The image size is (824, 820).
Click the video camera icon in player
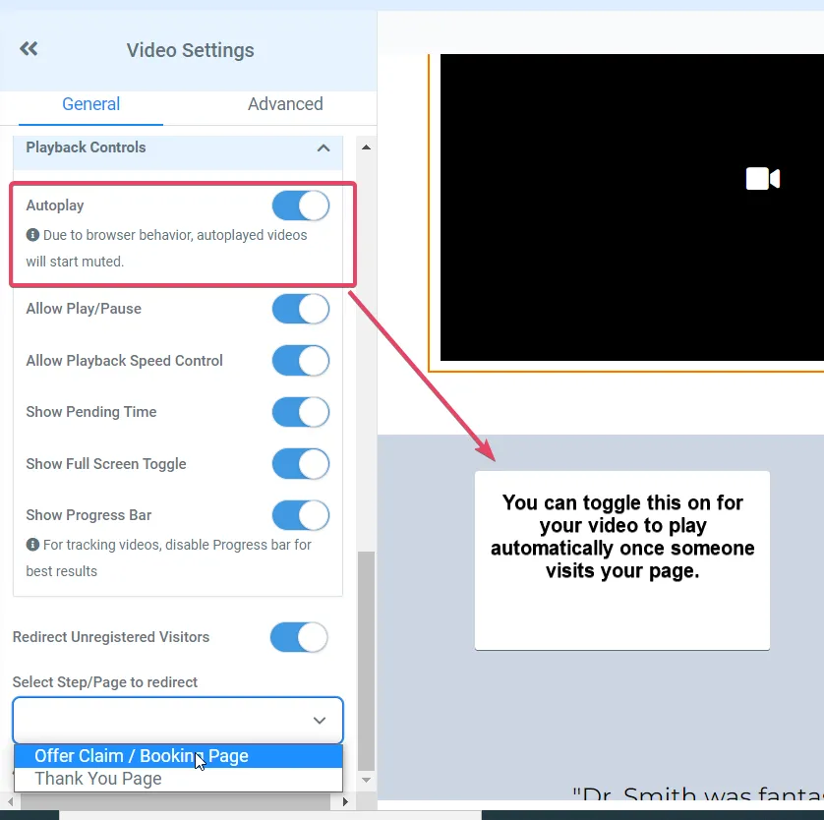(x=762, y=179)
